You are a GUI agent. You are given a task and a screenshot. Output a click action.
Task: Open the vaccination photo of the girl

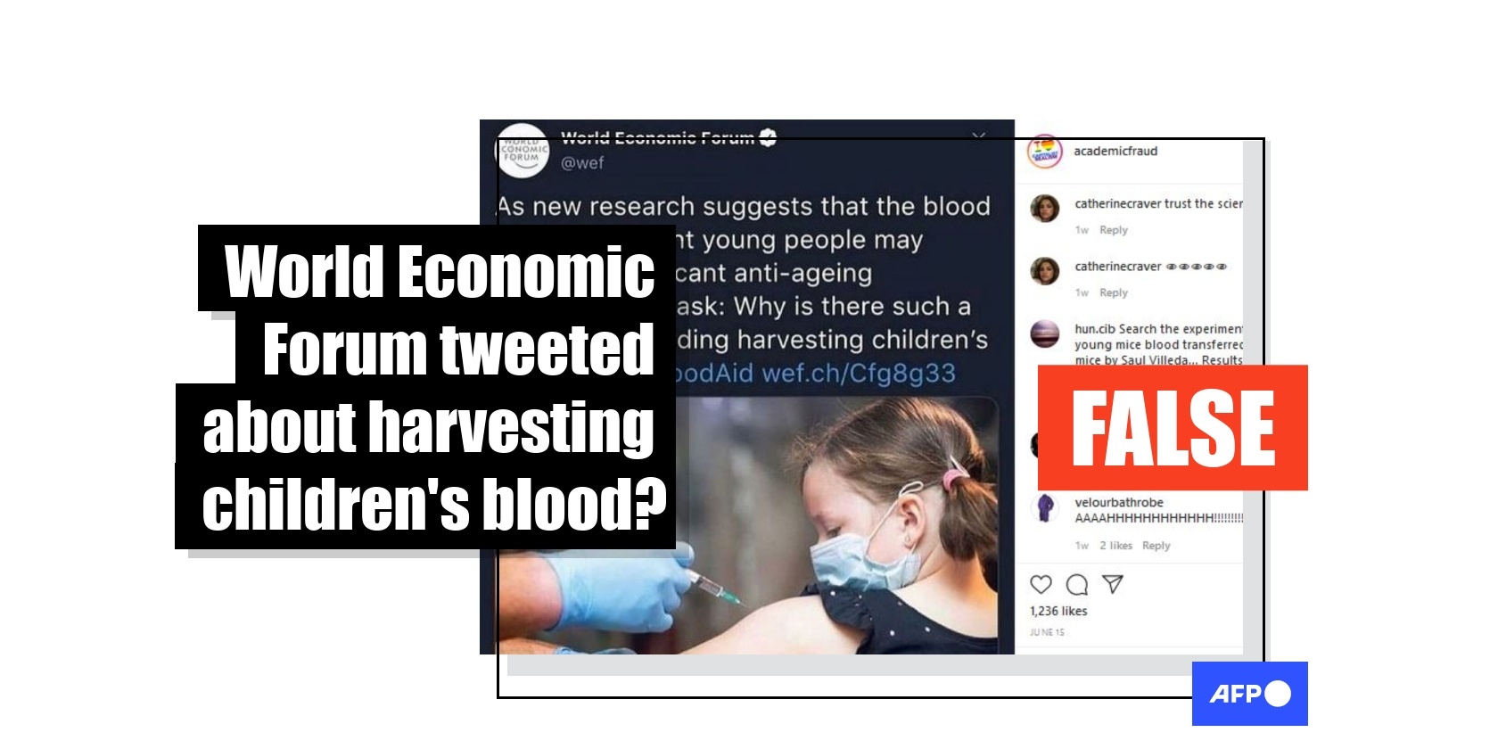pyautogui.click(x=747, y=526)
